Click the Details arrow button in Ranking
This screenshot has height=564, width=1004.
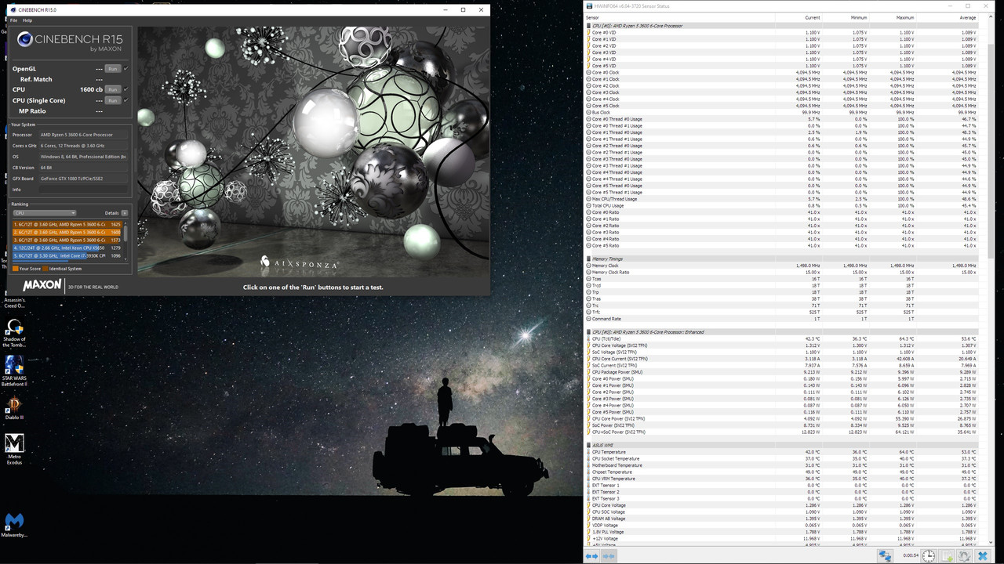click(x=124, y=213)
